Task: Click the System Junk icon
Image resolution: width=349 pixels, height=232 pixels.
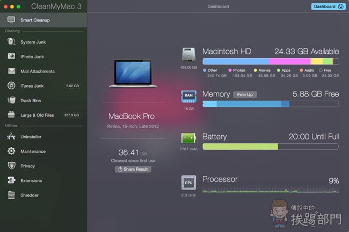Action: 11,41
